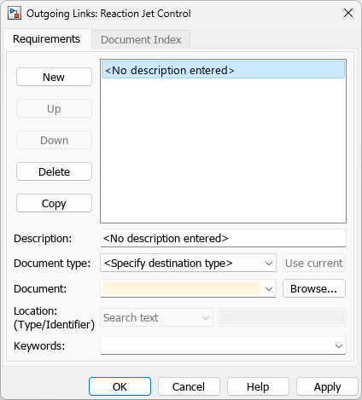Click into the Description text field
Image resolution: width=362 pixels, height=400 pixels.
[x=223, y=238]
